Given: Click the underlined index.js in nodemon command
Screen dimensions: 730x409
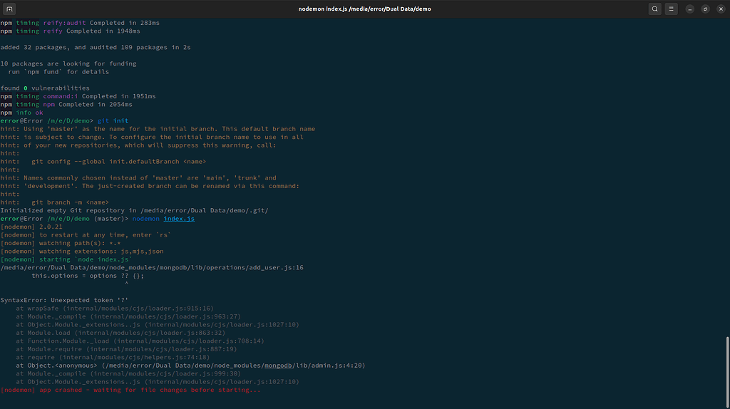Looking at the screenshot, I should click(178, 219).
